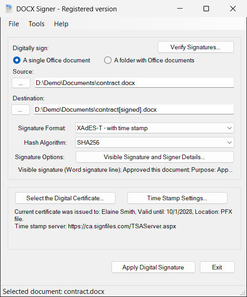The width and height of the screenshot is (247, 297).
Task: Open the Help menu
Action: (61, 24)
